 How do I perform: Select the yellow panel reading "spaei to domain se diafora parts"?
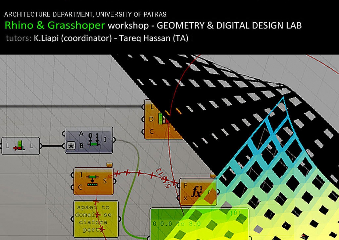point(96,219)
